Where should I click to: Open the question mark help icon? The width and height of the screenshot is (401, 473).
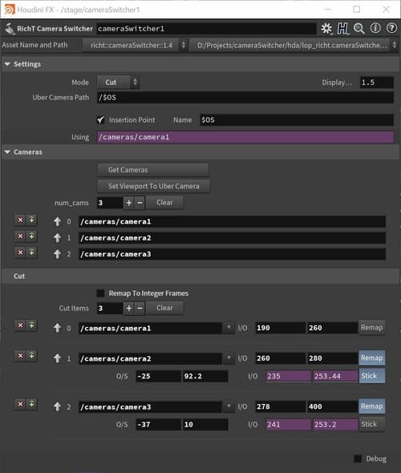coord(391,28)
